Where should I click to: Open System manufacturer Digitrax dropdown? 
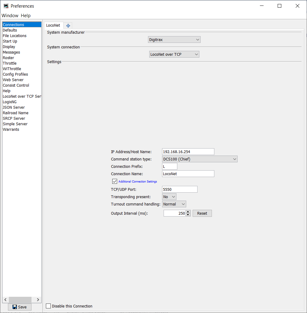[x=174, y=40]
